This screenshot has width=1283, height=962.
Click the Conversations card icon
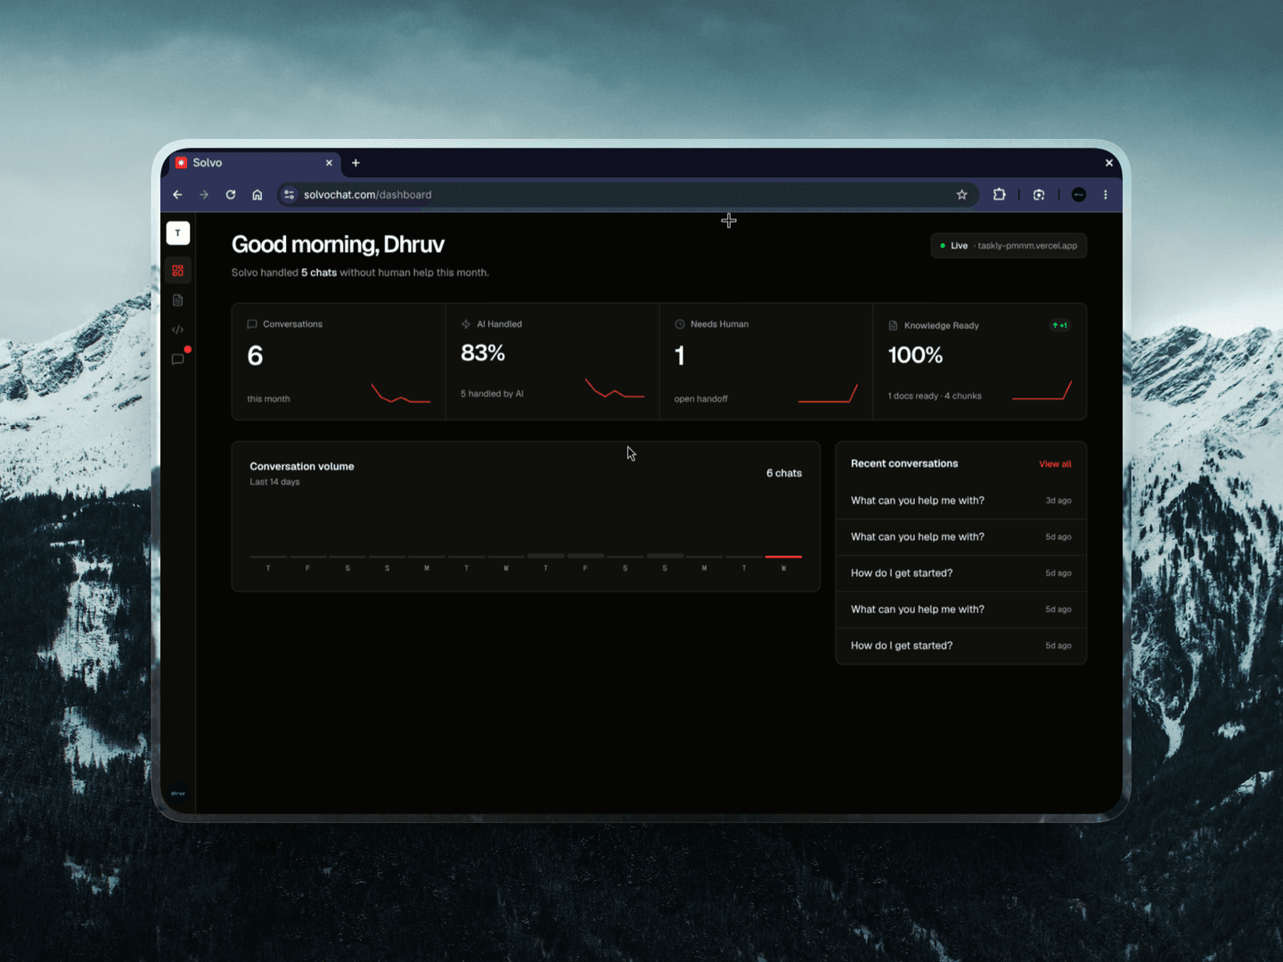point(252,324)
